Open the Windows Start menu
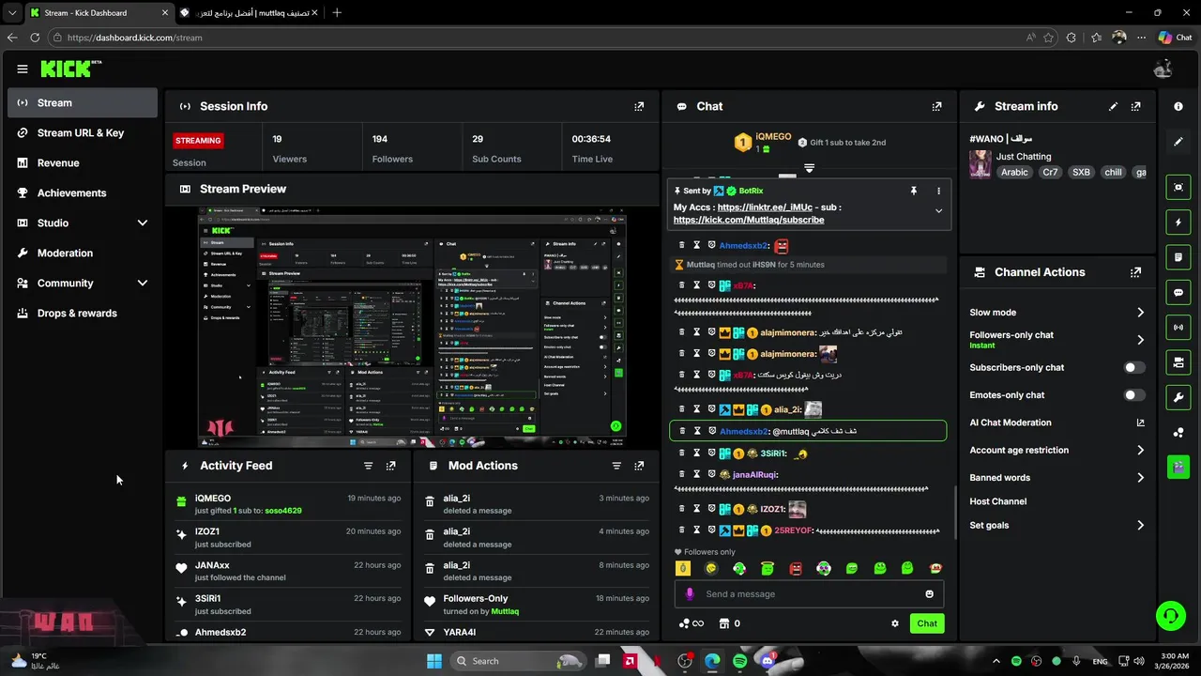Image resolution: width=1201 pixels, height=676 pixels. click(434, 661)
